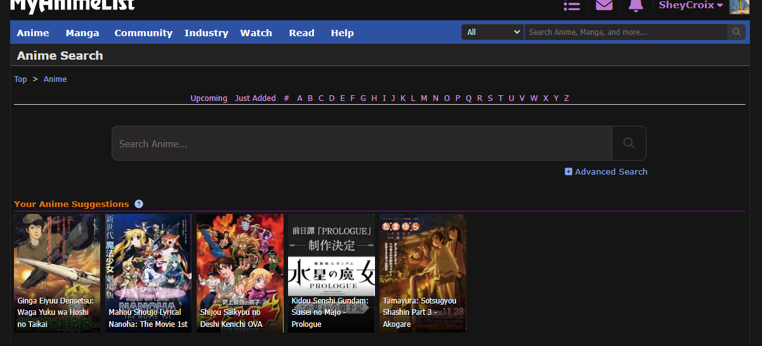The width and height of the screenshot is (762, 346).
Task: Click the Anime breadcrumb link
Action: (x=55, y=79)
